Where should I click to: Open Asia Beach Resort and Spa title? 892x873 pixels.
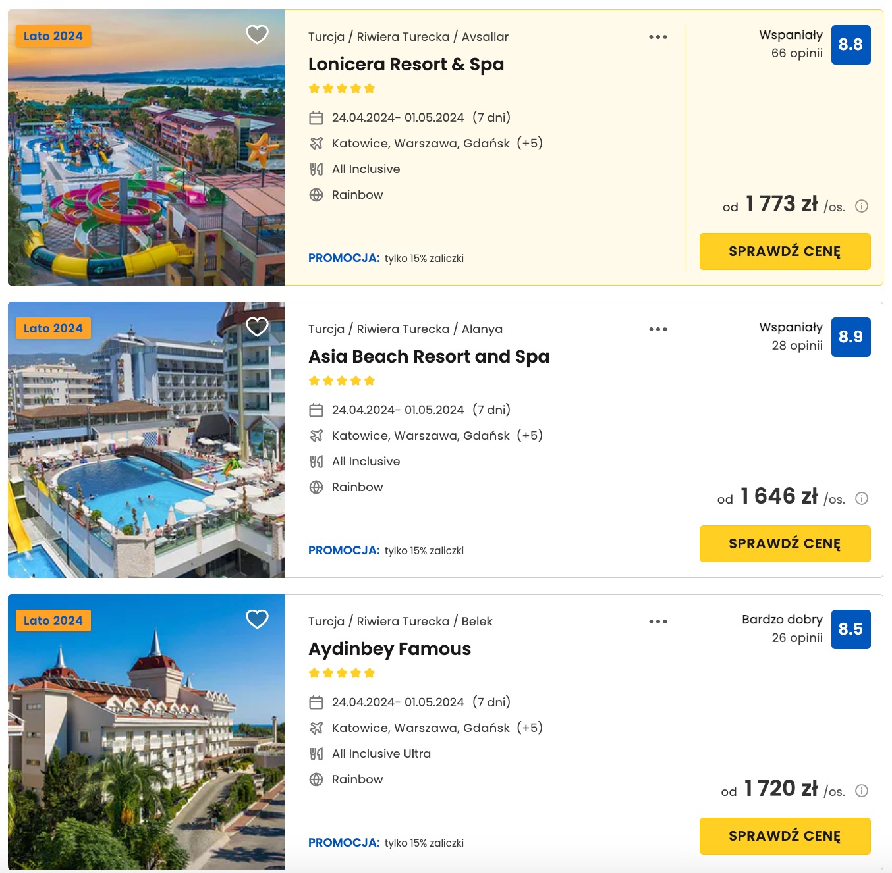point(429,357)
